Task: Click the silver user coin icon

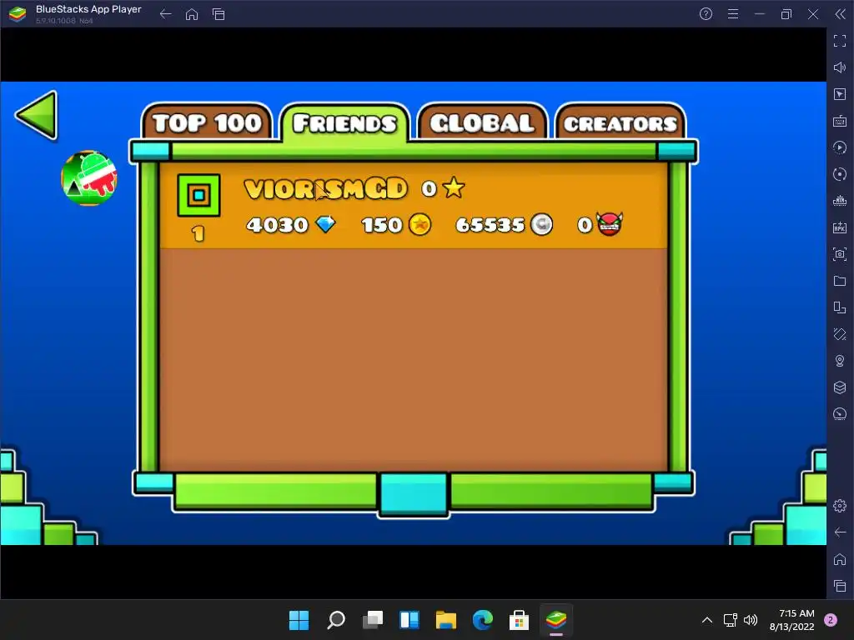Action: (541, 224)
